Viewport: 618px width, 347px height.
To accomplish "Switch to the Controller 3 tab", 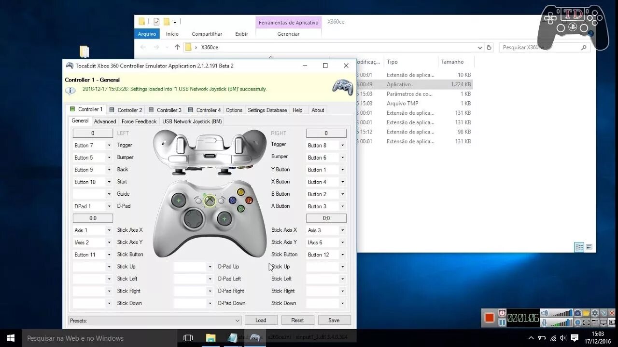I will (x=165, y=110).
